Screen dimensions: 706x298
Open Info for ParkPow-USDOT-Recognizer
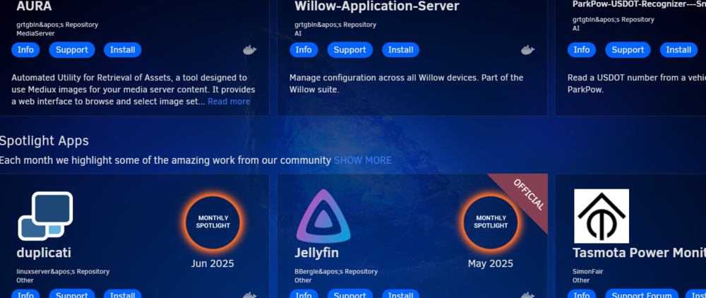click(x=582, y=50)
